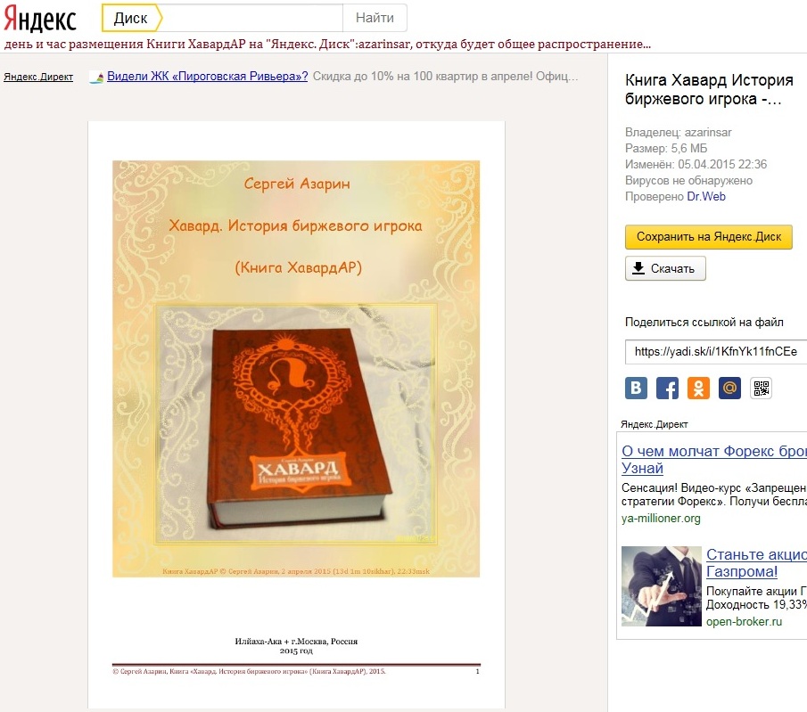807x712 pixels.
Task: Share the file via Facebook icon
Action: click(x=667, y=388)
